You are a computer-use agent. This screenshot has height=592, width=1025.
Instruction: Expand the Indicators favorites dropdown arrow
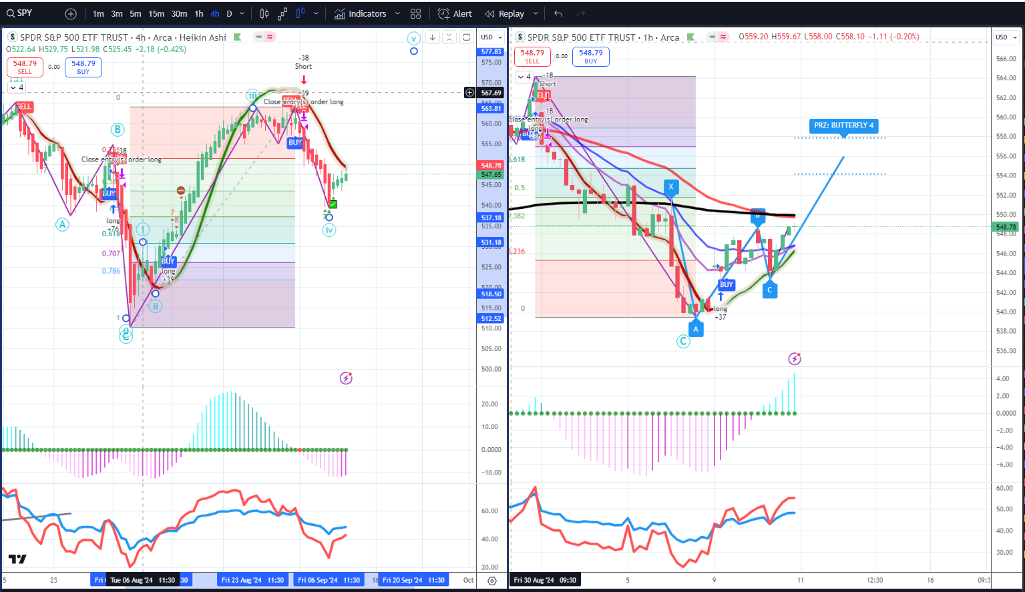pos(397,13)
